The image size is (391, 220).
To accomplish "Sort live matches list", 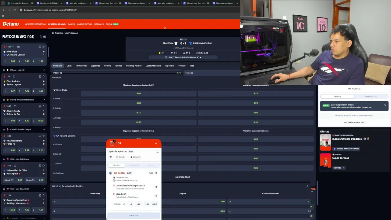I will pos(40,37).
